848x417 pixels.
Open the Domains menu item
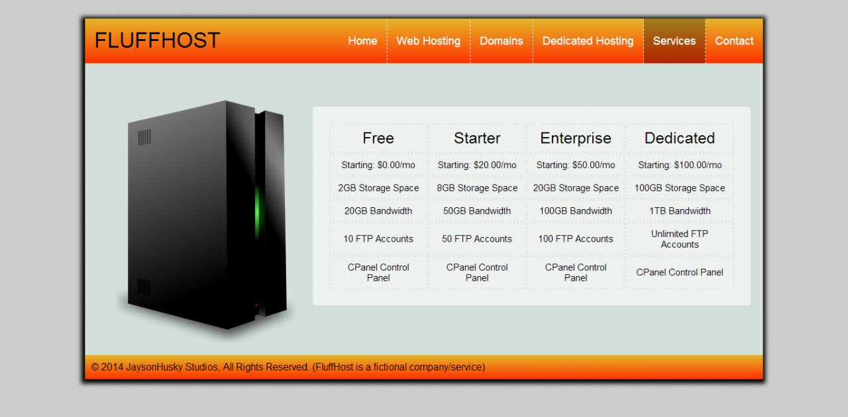(x=501, y=41)
